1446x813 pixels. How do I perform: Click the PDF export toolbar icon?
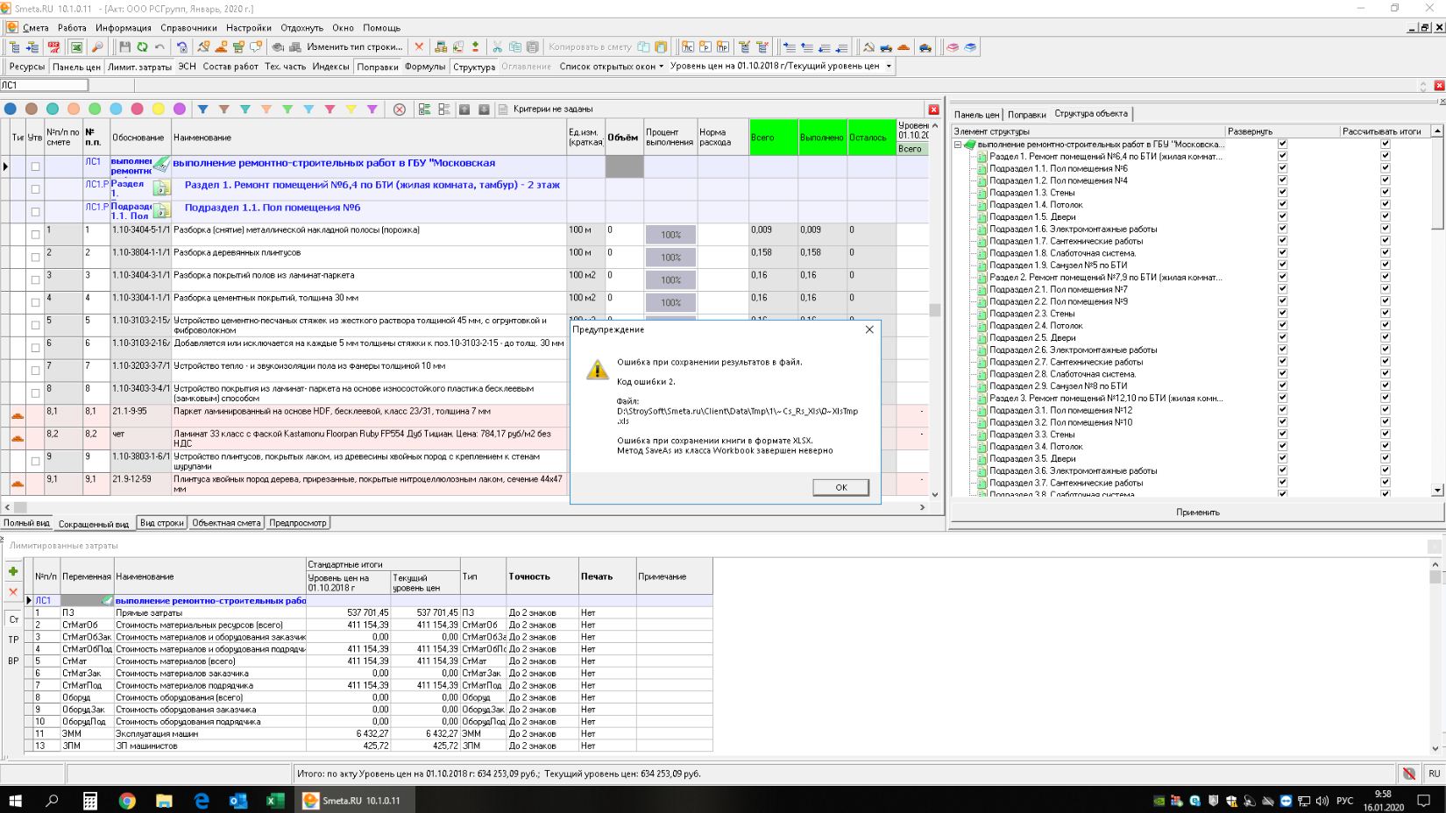53,46
